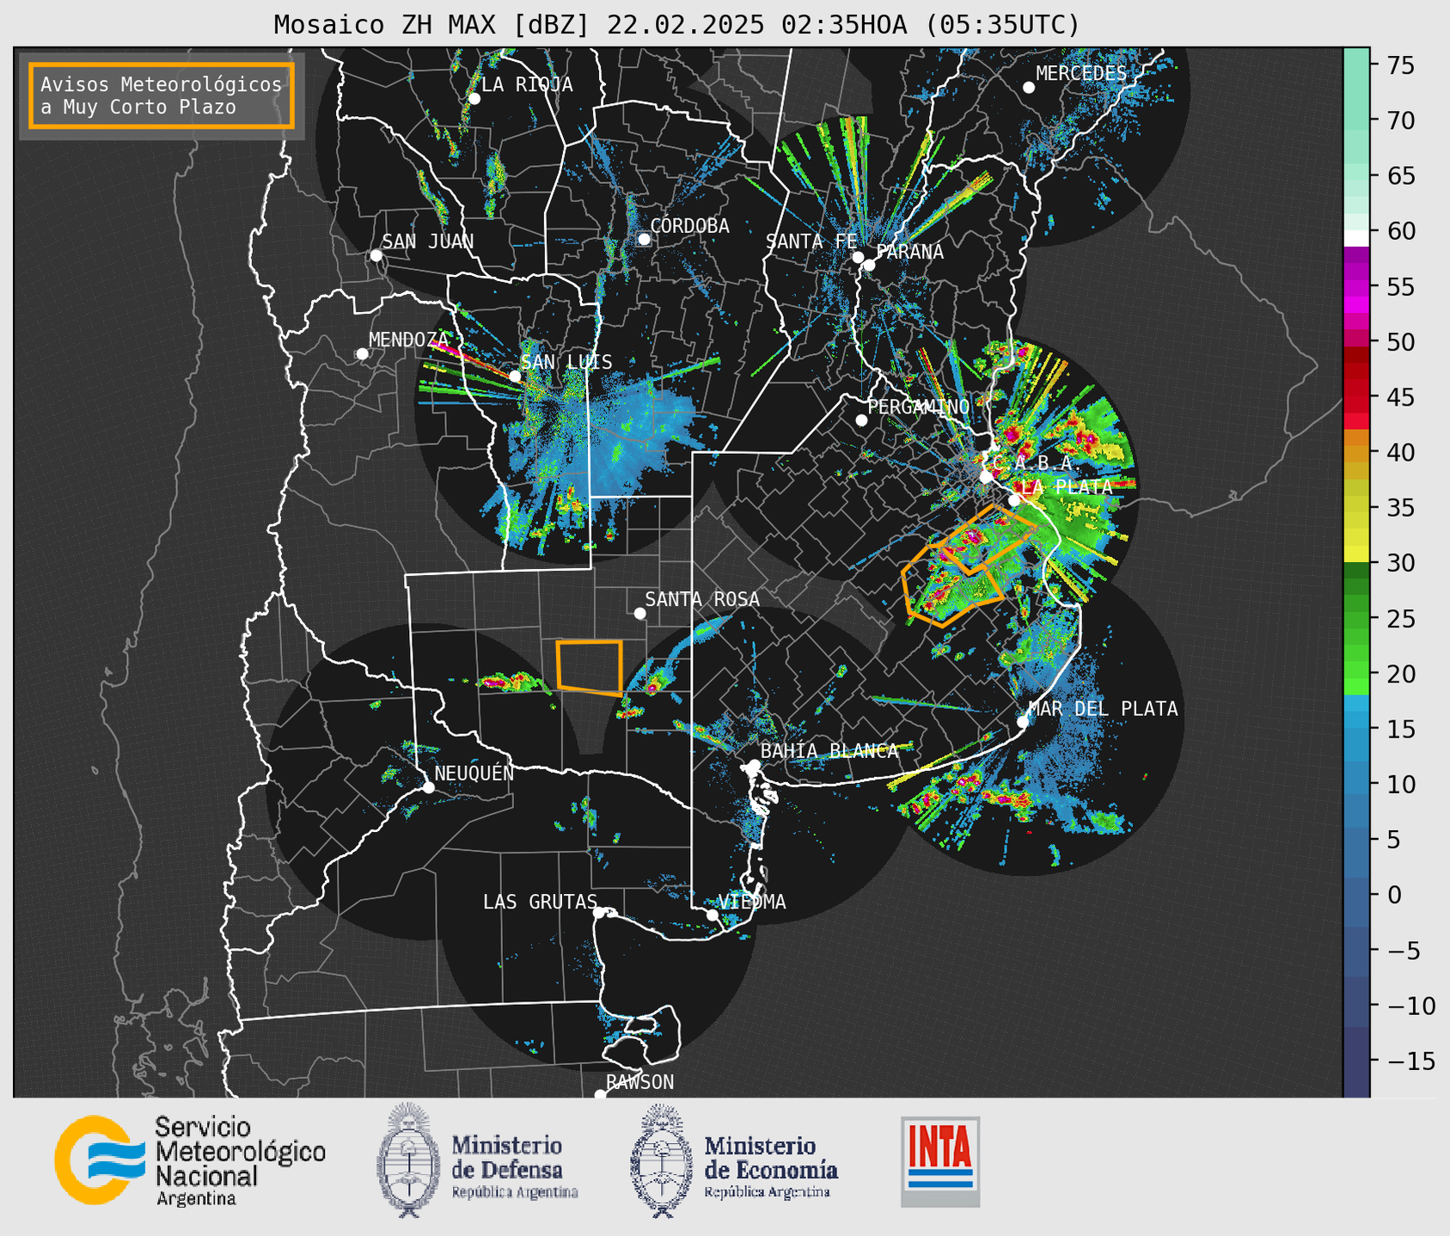Click the VIEDMA city marker dot
This screenshot has height=1236, width=1450.
pyautogui.click(x=713, y=915)
